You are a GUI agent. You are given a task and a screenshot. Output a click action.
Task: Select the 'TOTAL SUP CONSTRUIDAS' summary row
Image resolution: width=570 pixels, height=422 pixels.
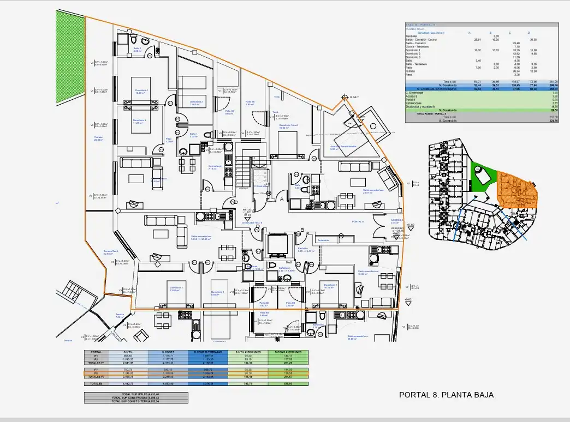[136, 397]
